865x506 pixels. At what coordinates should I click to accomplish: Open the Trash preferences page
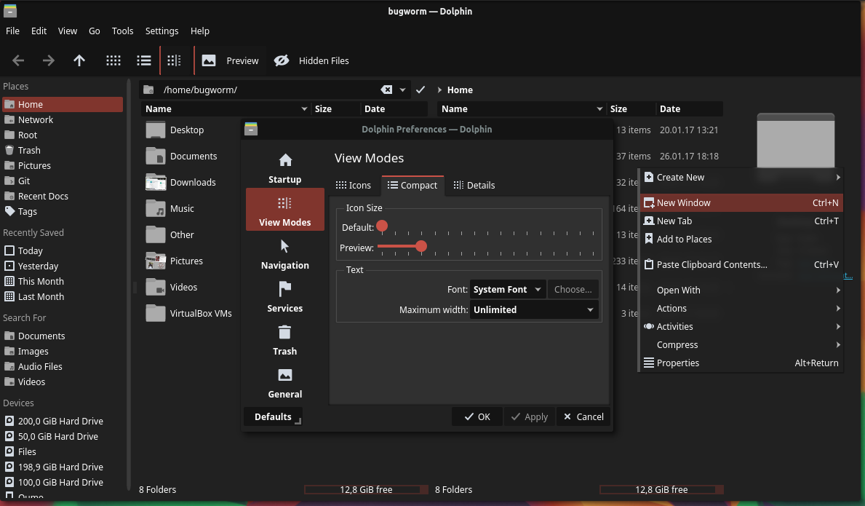pos(284,339)
